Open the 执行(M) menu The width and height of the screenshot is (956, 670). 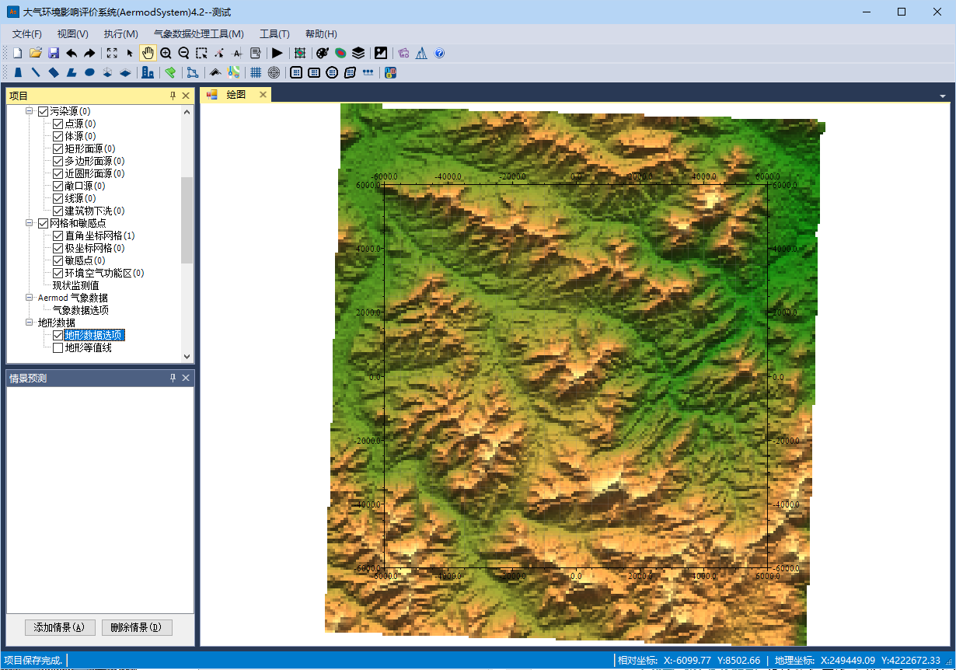click(x=120, y=33)
